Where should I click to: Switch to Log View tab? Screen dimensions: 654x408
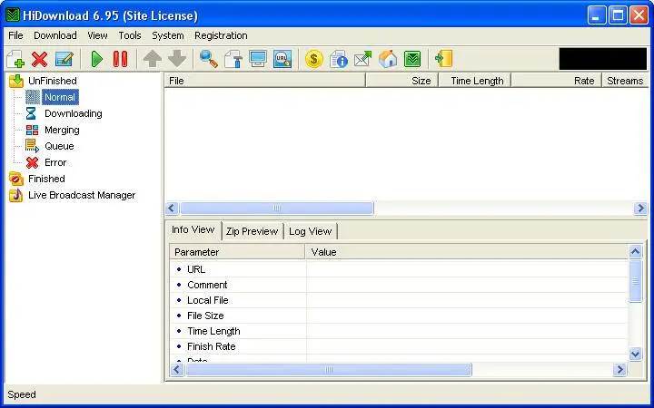pyautogui.click(x=310, y=231)
